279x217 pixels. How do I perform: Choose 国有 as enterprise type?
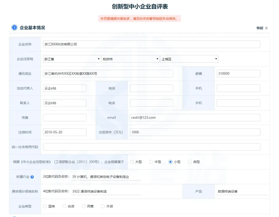point(45,206)
